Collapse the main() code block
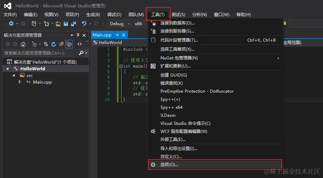This screenshot has width=323, height=178. 121,66
